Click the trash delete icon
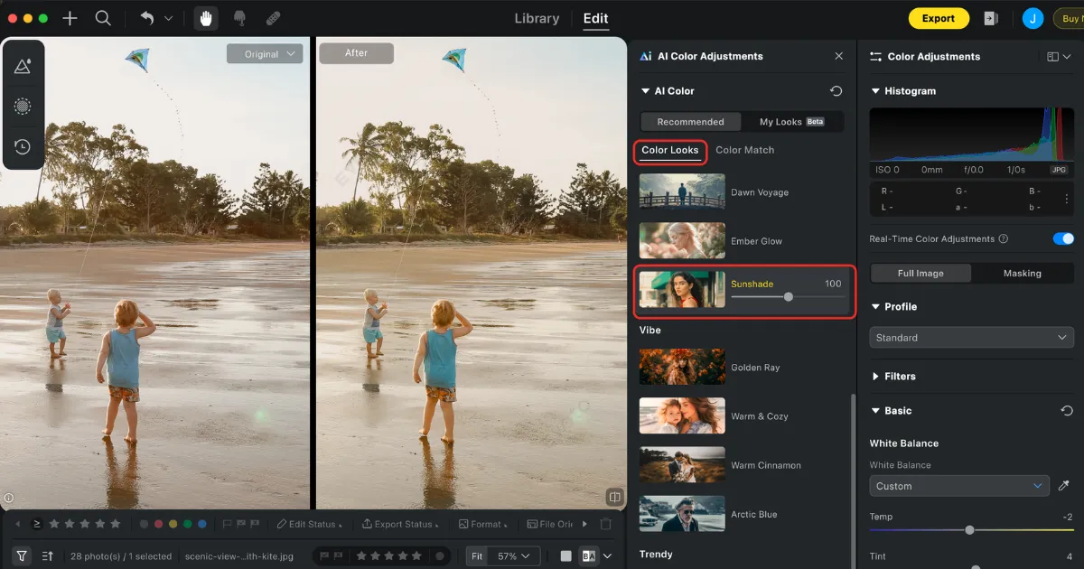Viewport: 1084px width, 569px height. tap(606, 524)
